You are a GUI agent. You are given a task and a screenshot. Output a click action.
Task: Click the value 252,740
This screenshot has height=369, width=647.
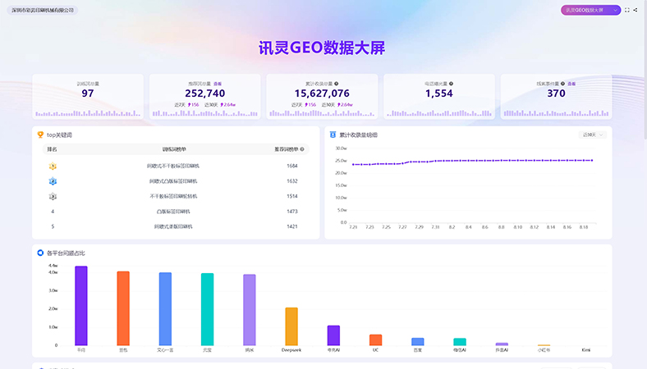[x=204, y=93]
